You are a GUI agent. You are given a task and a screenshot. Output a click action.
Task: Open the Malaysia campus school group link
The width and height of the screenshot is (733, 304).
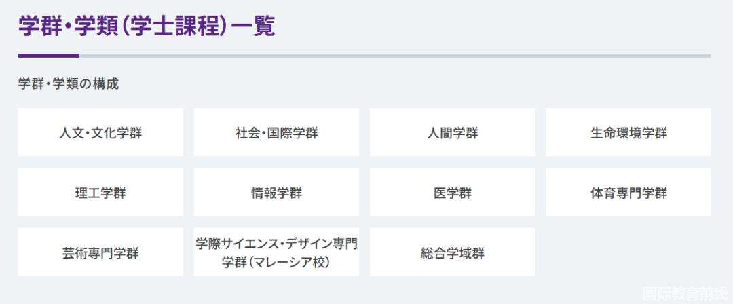point(276,252)
